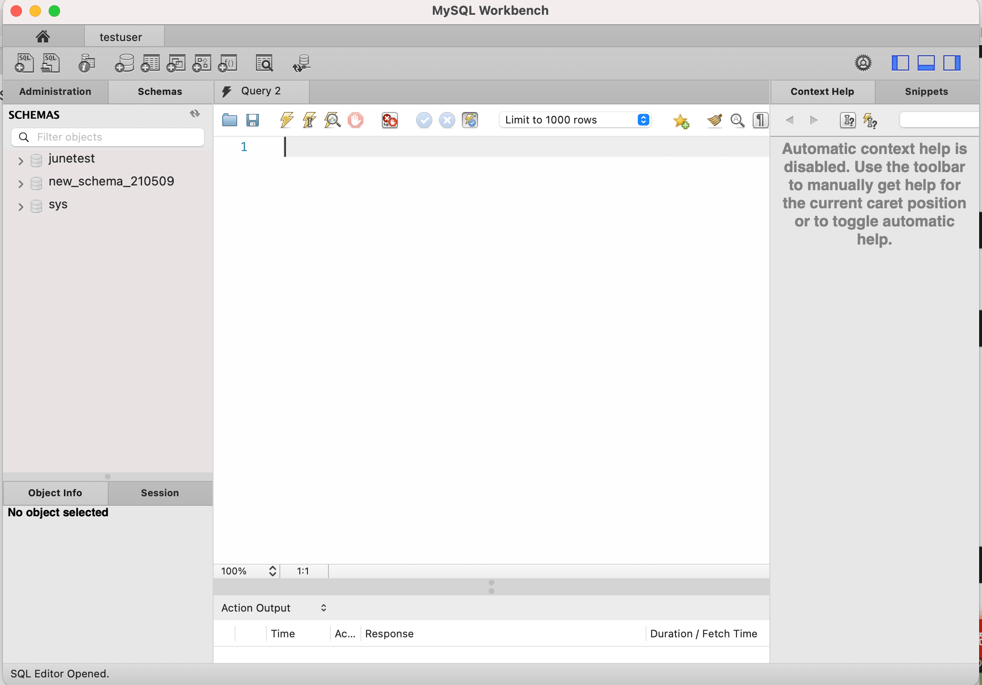This screenshot has width=982, height=685.
Task: Add query to favorites star icon
Action: pos(681,121)
